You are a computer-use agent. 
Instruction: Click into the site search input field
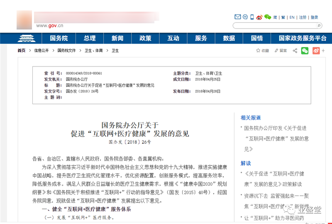click(274, 25)
